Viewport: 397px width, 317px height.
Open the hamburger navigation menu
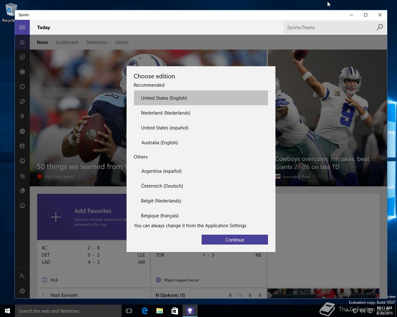click(22, 27)
